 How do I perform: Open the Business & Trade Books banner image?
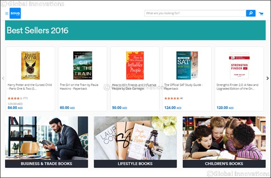[x=47, y=138]
